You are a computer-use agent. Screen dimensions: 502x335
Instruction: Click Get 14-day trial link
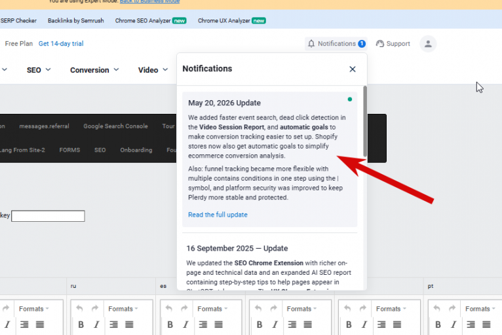tap(61, 44)
